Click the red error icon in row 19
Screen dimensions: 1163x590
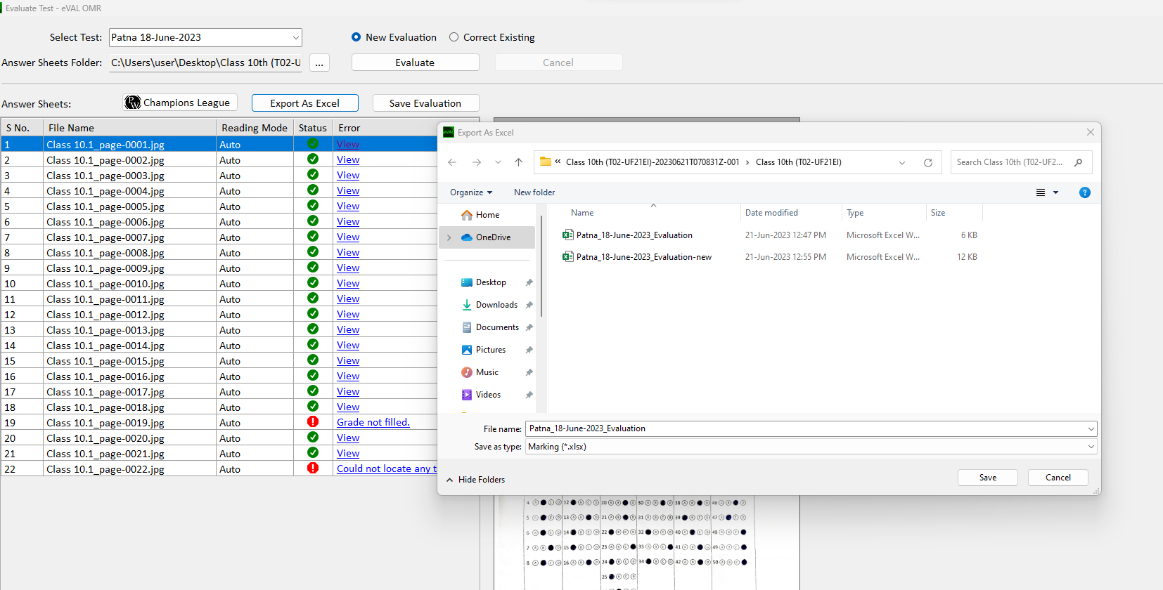pos(313,422)
